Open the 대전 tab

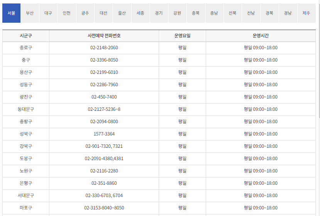(x=103, y=13)
